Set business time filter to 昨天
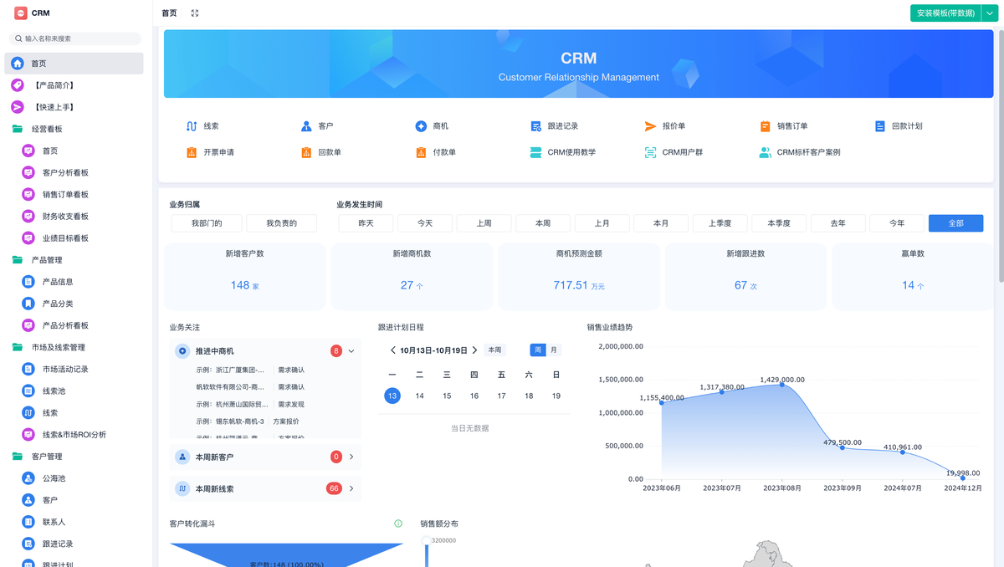 (x=366, y=223)
